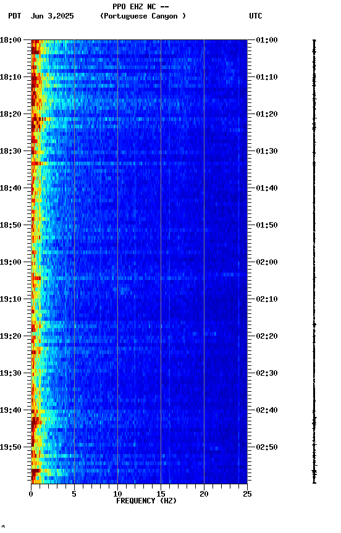
Task: Click the 19:00 PDT time label
Action: (x=11, y=262)
